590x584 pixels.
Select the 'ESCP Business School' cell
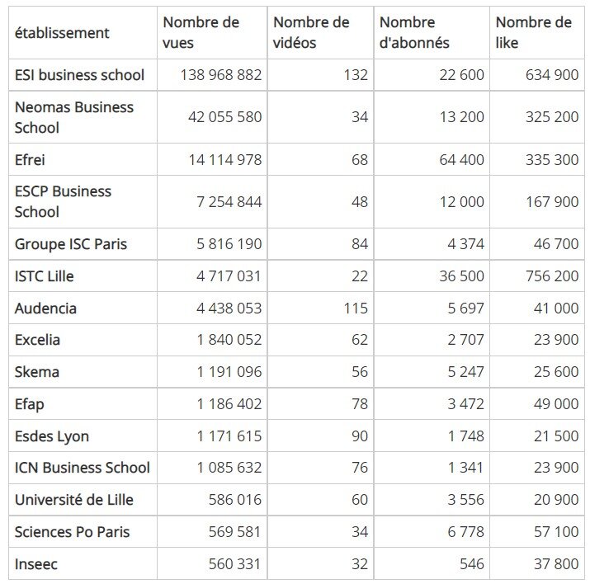pos(63,201)
